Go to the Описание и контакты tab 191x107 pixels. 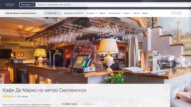(x=74, y=13)
